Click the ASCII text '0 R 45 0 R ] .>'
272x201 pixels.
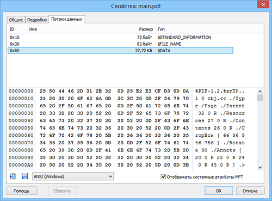[221, 165]
